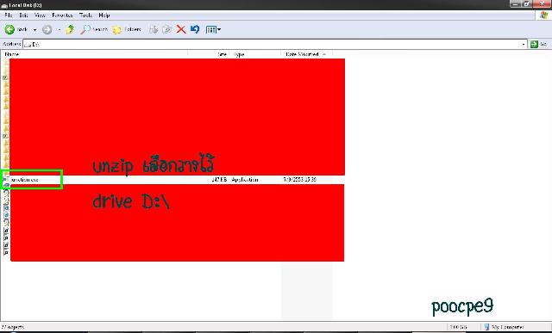The image size is (552, 333).
Task: Sort by the Name column header
Action: 95,54
